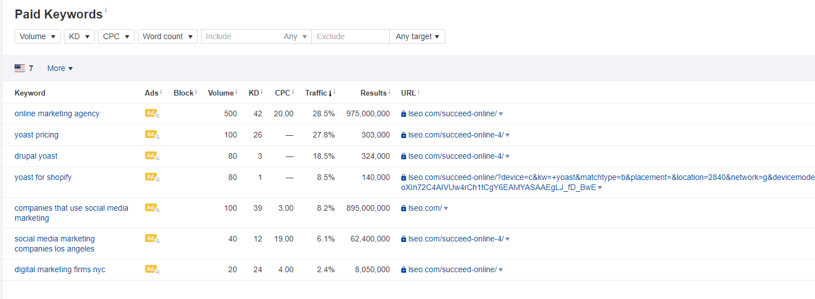Open the More countries dropdown
The height and width of the screenshot is (299, 815).
[x=60, y=68]
